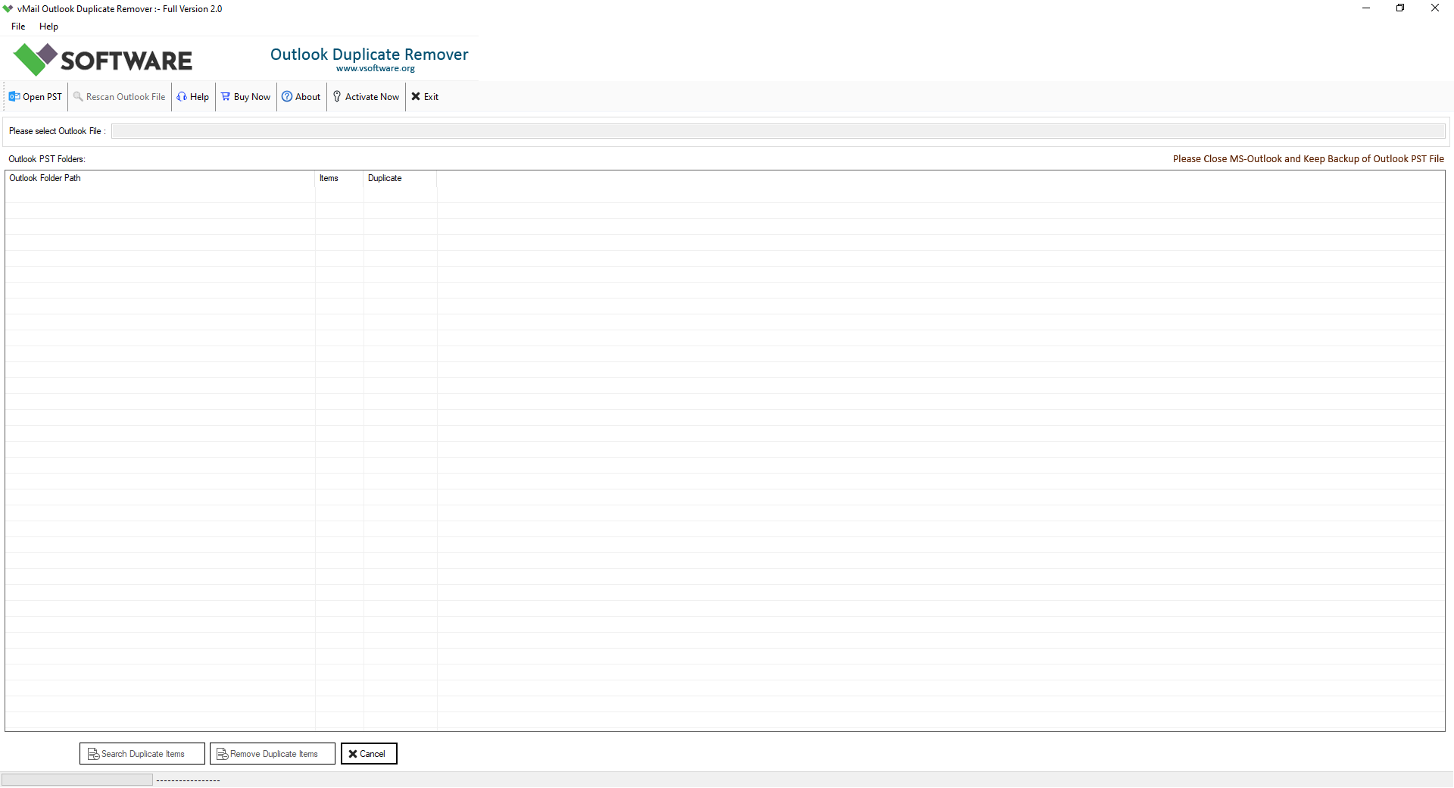Click the Buy Now shopping cart icon
The width and height of the screenshot is (1454, 788).
tap(226, 96)
